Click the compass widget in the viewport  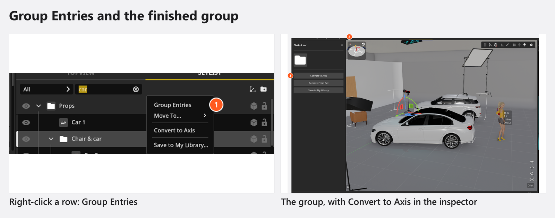(x=357, y=51)
